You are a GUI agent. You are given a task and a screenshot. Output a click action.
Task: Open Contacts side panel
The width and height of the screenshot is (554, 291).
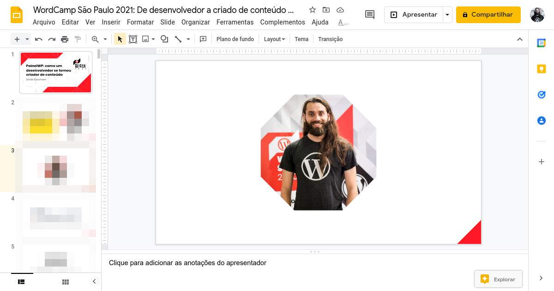point(542,121)
